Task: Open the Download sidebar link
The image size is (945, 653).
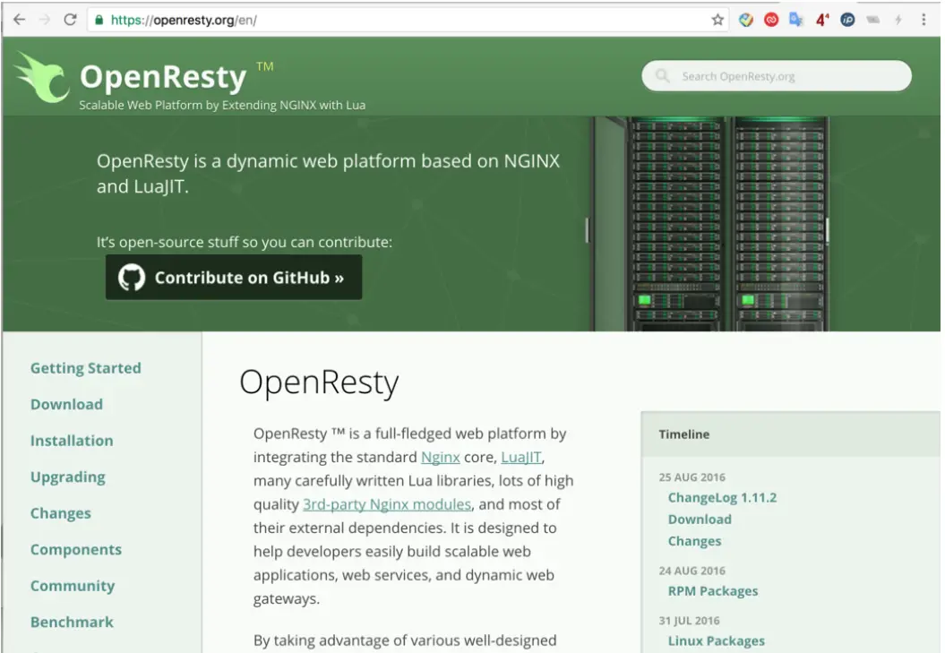Action: 66,405
